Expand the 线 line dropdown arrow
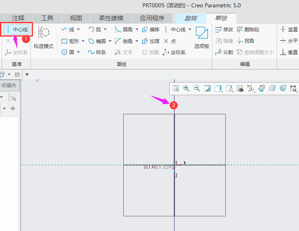The width and height of the screenshot is (299, 231). click(x=78, y=30)
